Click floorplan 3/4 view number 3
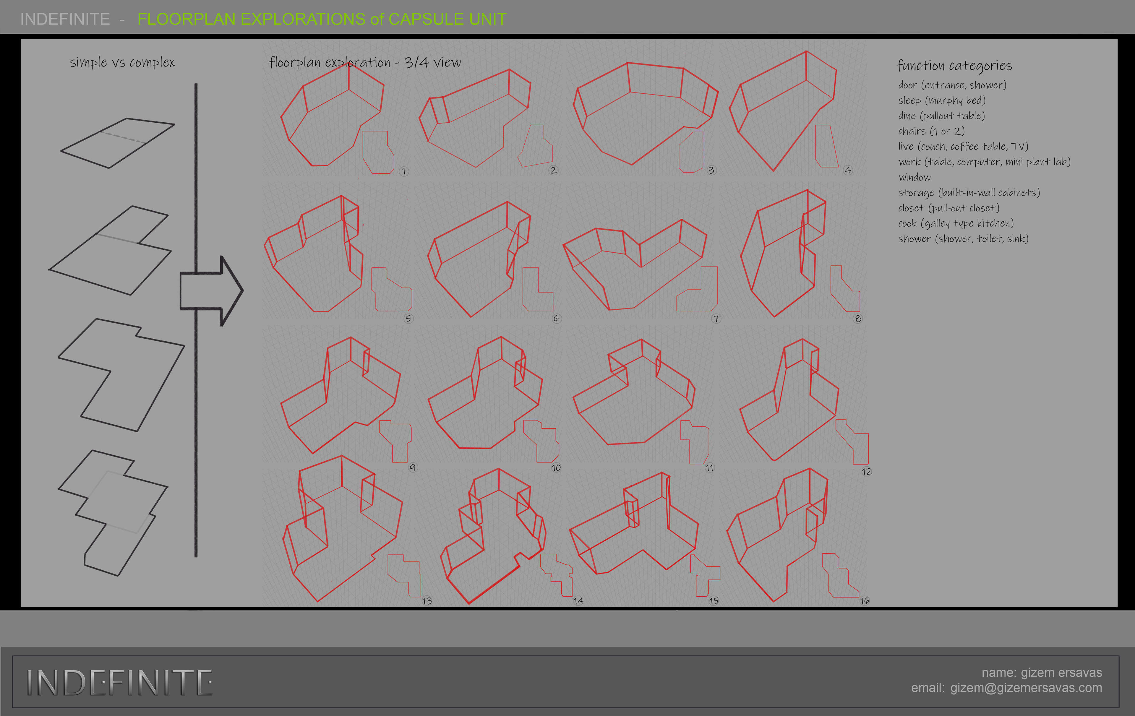Image resolution: width=1135 pixels, height=716 pixels. pos(645,113)
